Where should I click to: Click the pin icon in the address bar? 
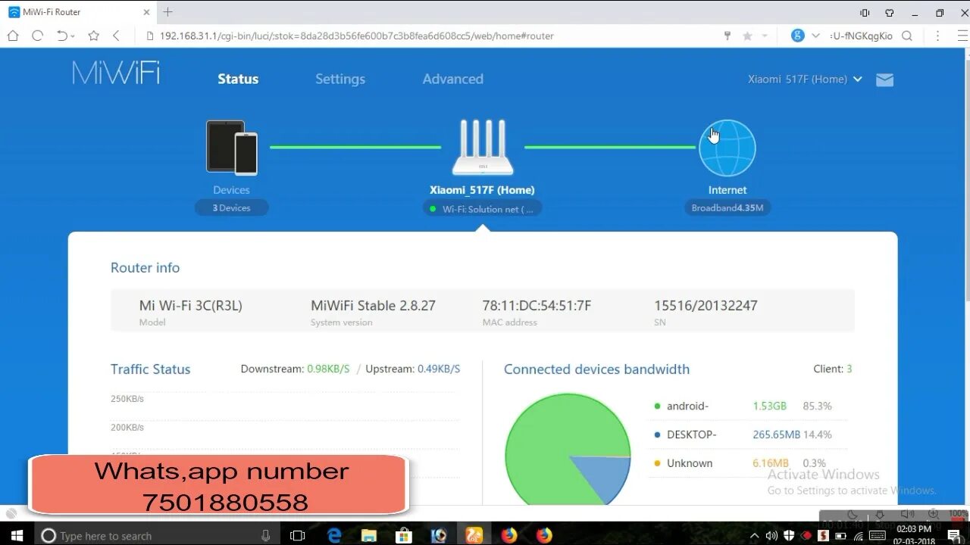point(728,36)
